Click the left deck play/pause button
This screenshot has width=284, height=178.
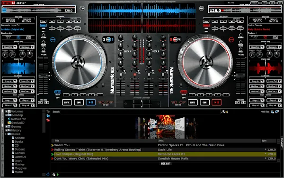tap(91, 102)
